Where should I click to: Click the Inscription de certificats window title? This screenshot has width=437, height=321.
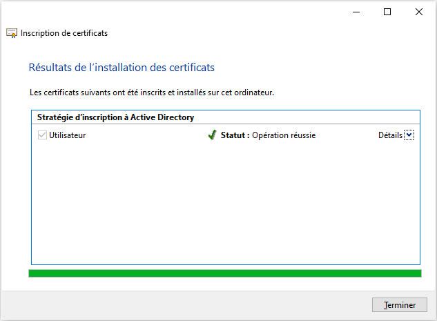pyautogui.click(x=64, y=33)
